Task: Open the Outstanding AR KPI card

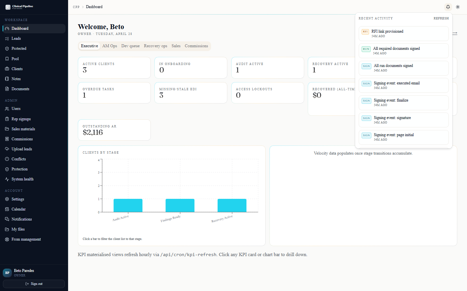Action: point(114,130)
